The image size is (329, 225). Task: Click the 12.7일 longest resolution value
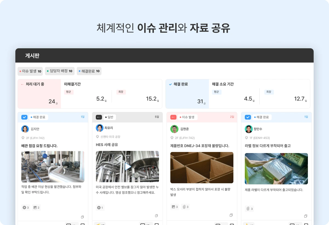pos(300,99)
